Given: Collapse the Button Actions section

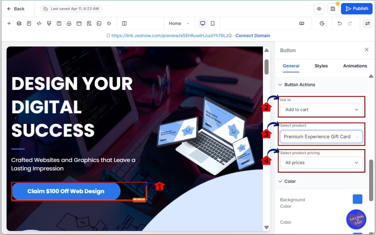Looking at the screenshot, I should coord(297,85).
